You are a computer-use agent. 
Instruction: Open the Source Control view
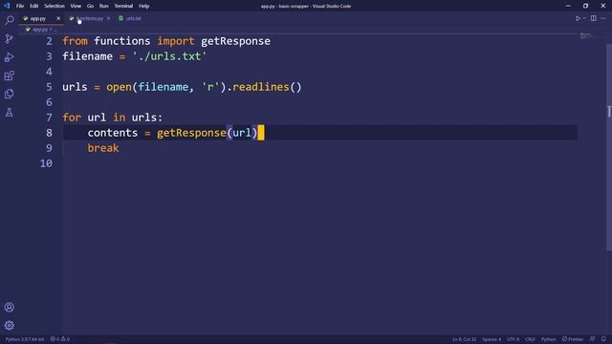pyautogui.click(x=9, y=38)
